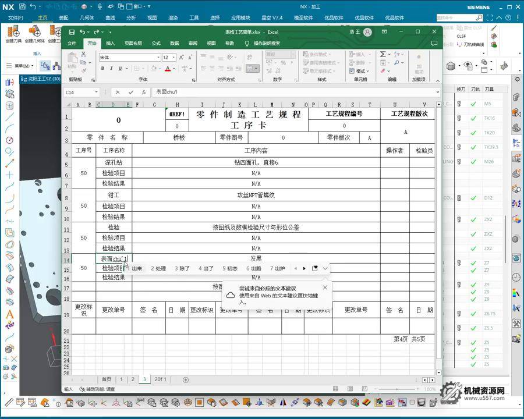Image resolution: width=524 pixels, height=419 pixels.
Task: Switch to the 插入 ribbon tab in Excel
Action: pos(111,43)
